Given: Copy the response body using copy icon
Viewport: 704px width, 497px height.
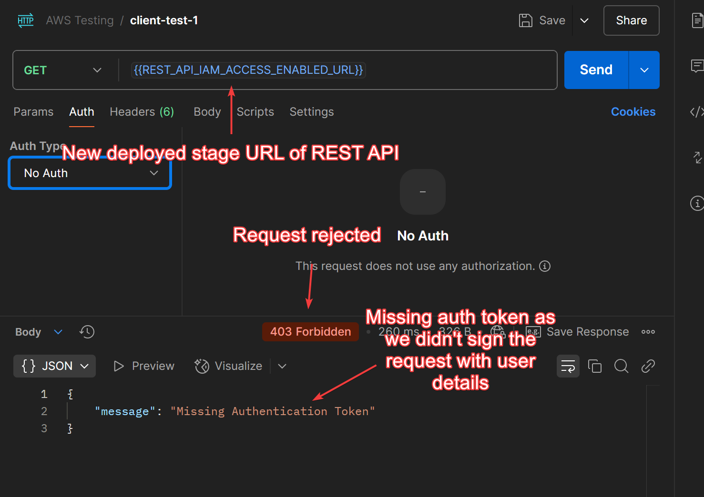Looking at the screenshot, I should pyautogui.click(x=594, y=366).
